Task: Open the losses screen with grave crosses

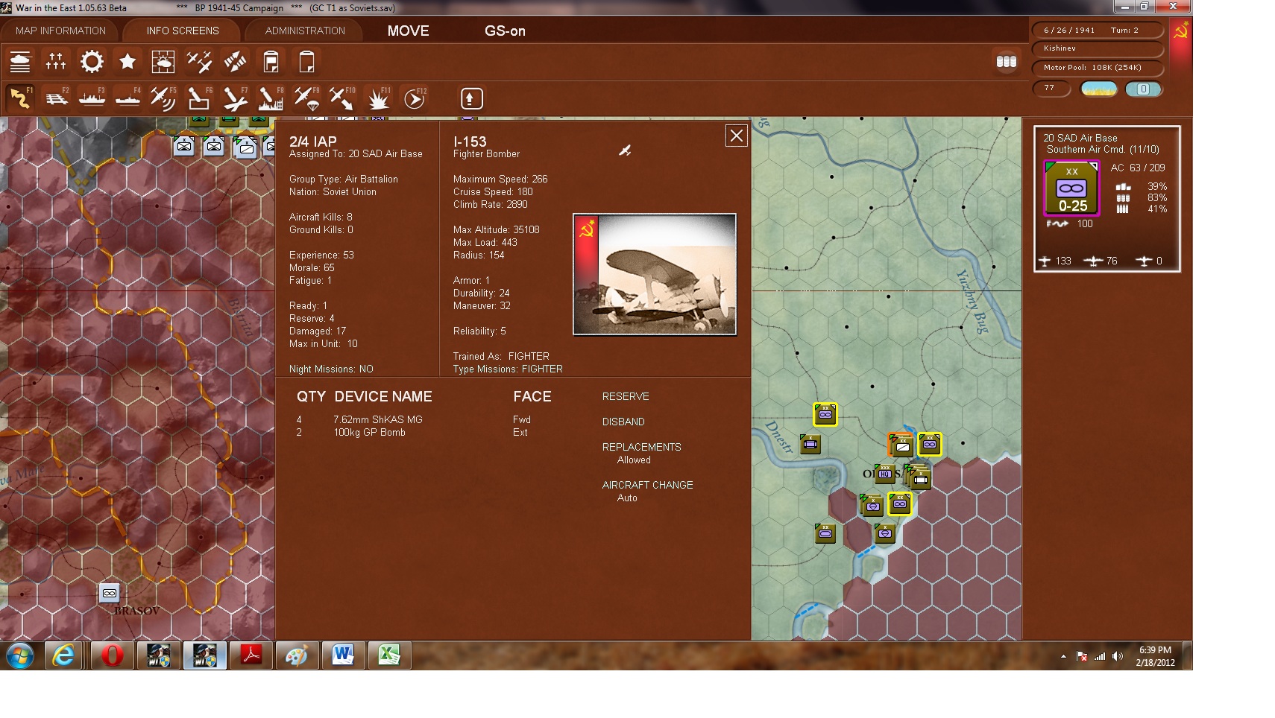Action: coord(56,62)
